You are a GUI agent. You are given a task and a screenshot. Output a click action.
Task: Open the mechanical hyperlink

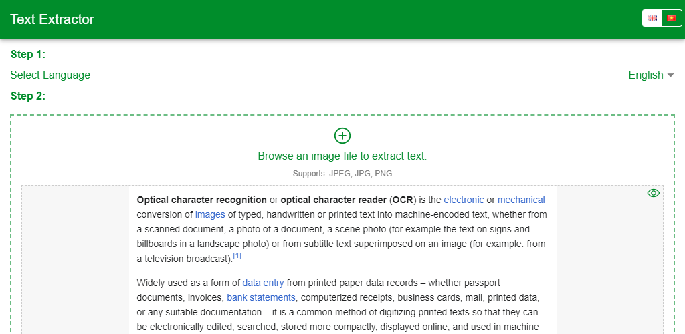(x=521, y=200)
